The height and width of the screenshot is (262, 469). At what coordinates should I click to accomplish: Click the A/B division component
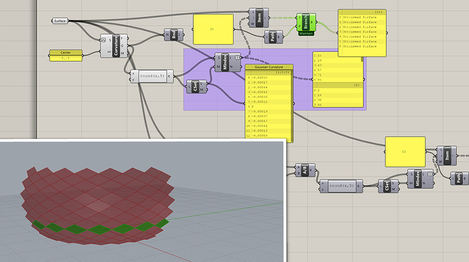[x=305, y=170]
